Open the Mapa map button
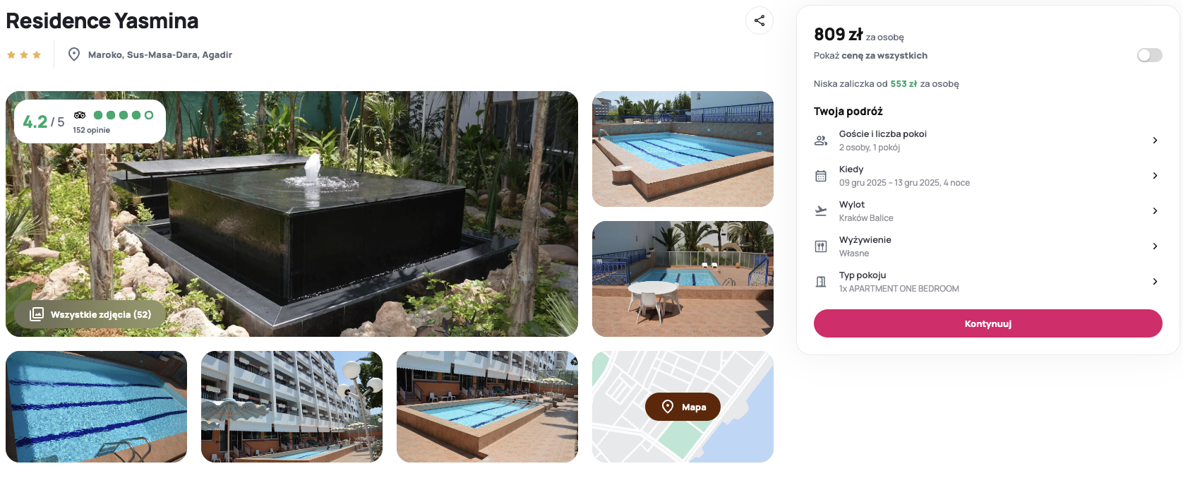This screenshot has height=483, width=1183. click(683, 407)
